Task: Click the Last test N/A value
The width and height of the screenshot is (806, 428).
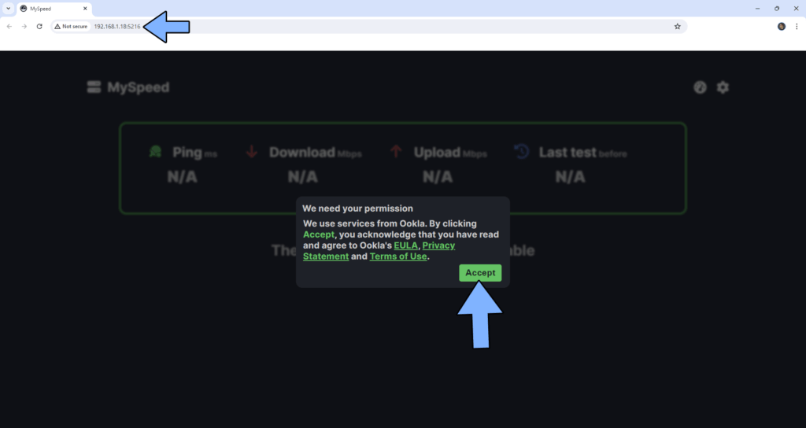Action: tap(570, 177)
